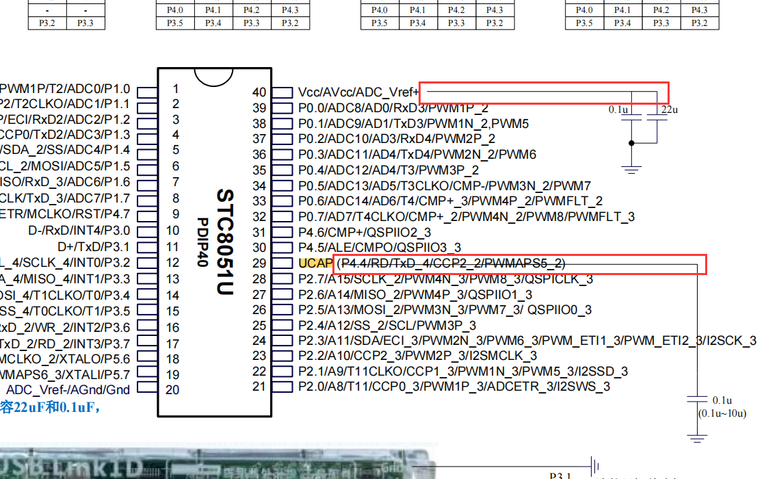This screenshot has width=764, height=479.
Task: Select pin number 21 inside the chip
Action: click(259, 387)
